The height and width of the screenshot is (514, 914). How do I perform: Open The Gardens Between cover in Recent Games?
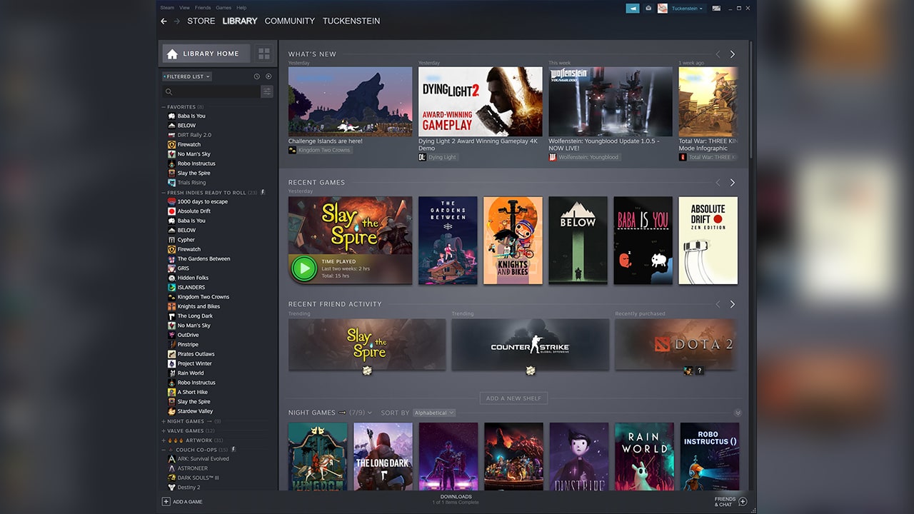(448, 241)
